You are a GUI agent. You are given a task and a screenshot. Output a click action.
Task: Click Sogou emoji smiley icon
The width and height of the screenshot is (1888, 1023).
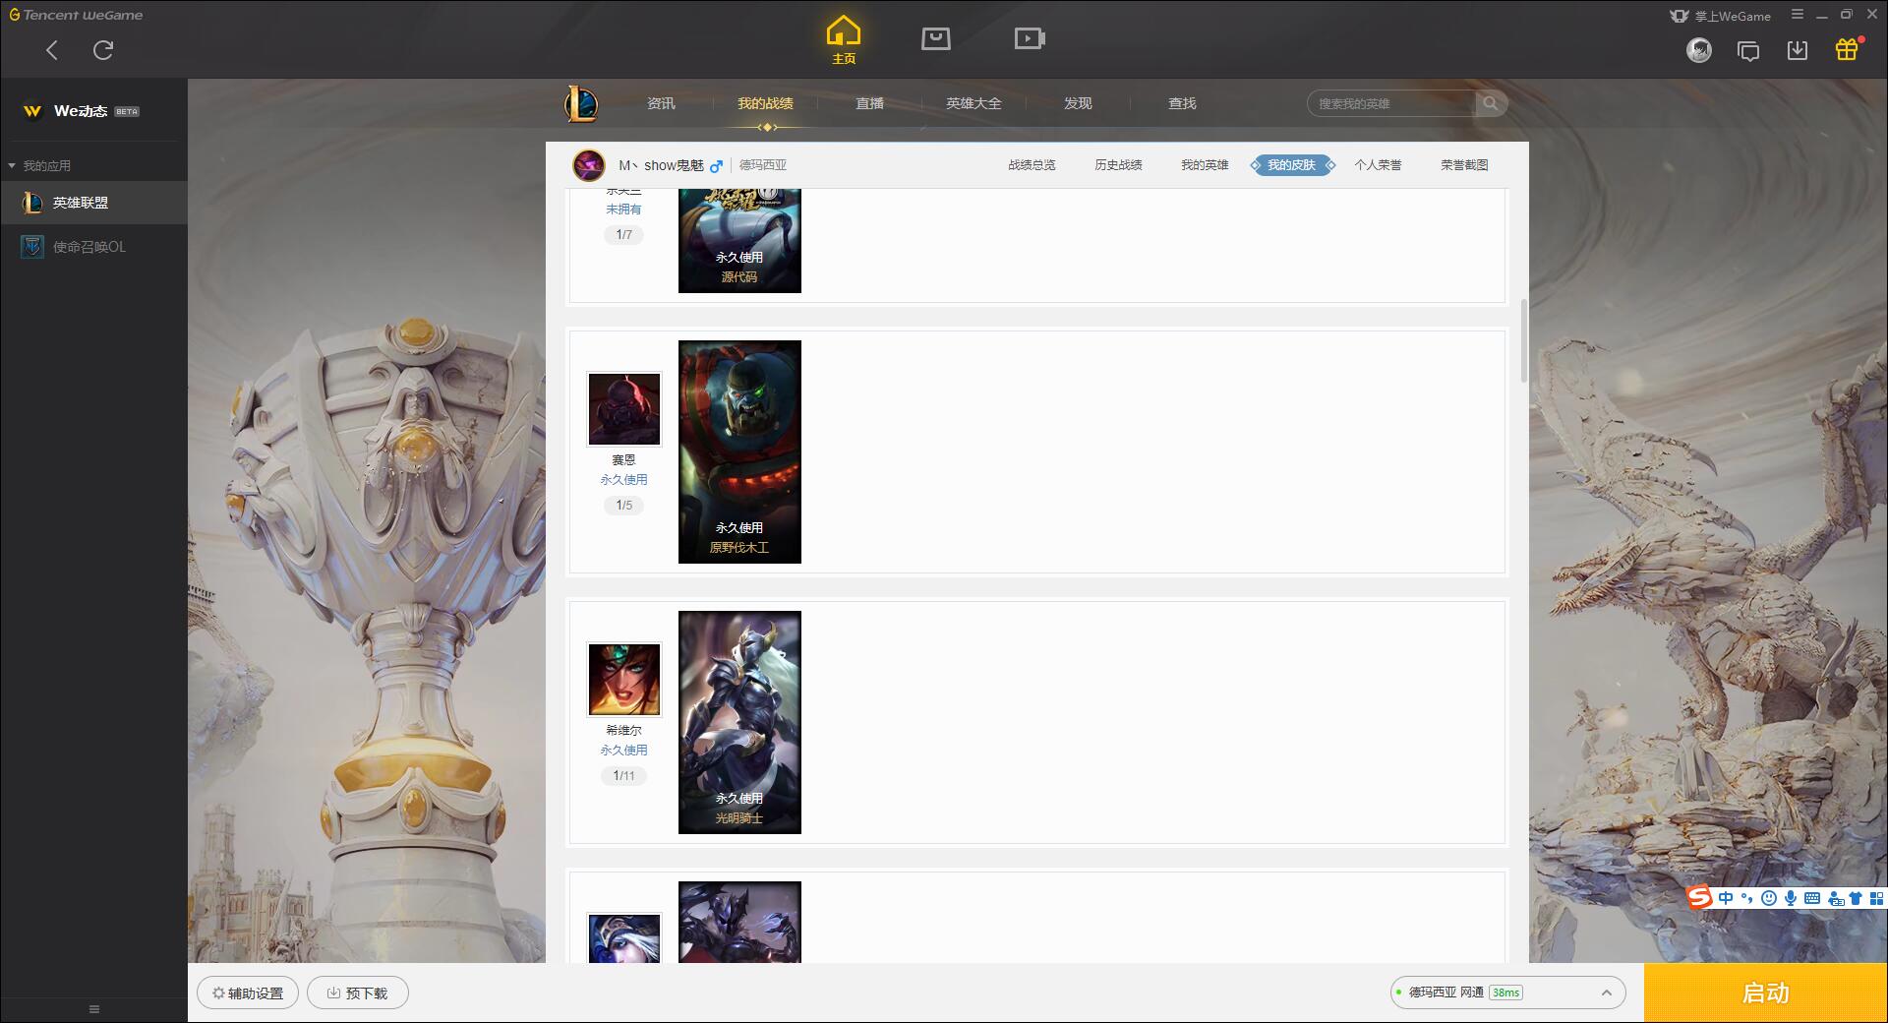(1769, 898)
